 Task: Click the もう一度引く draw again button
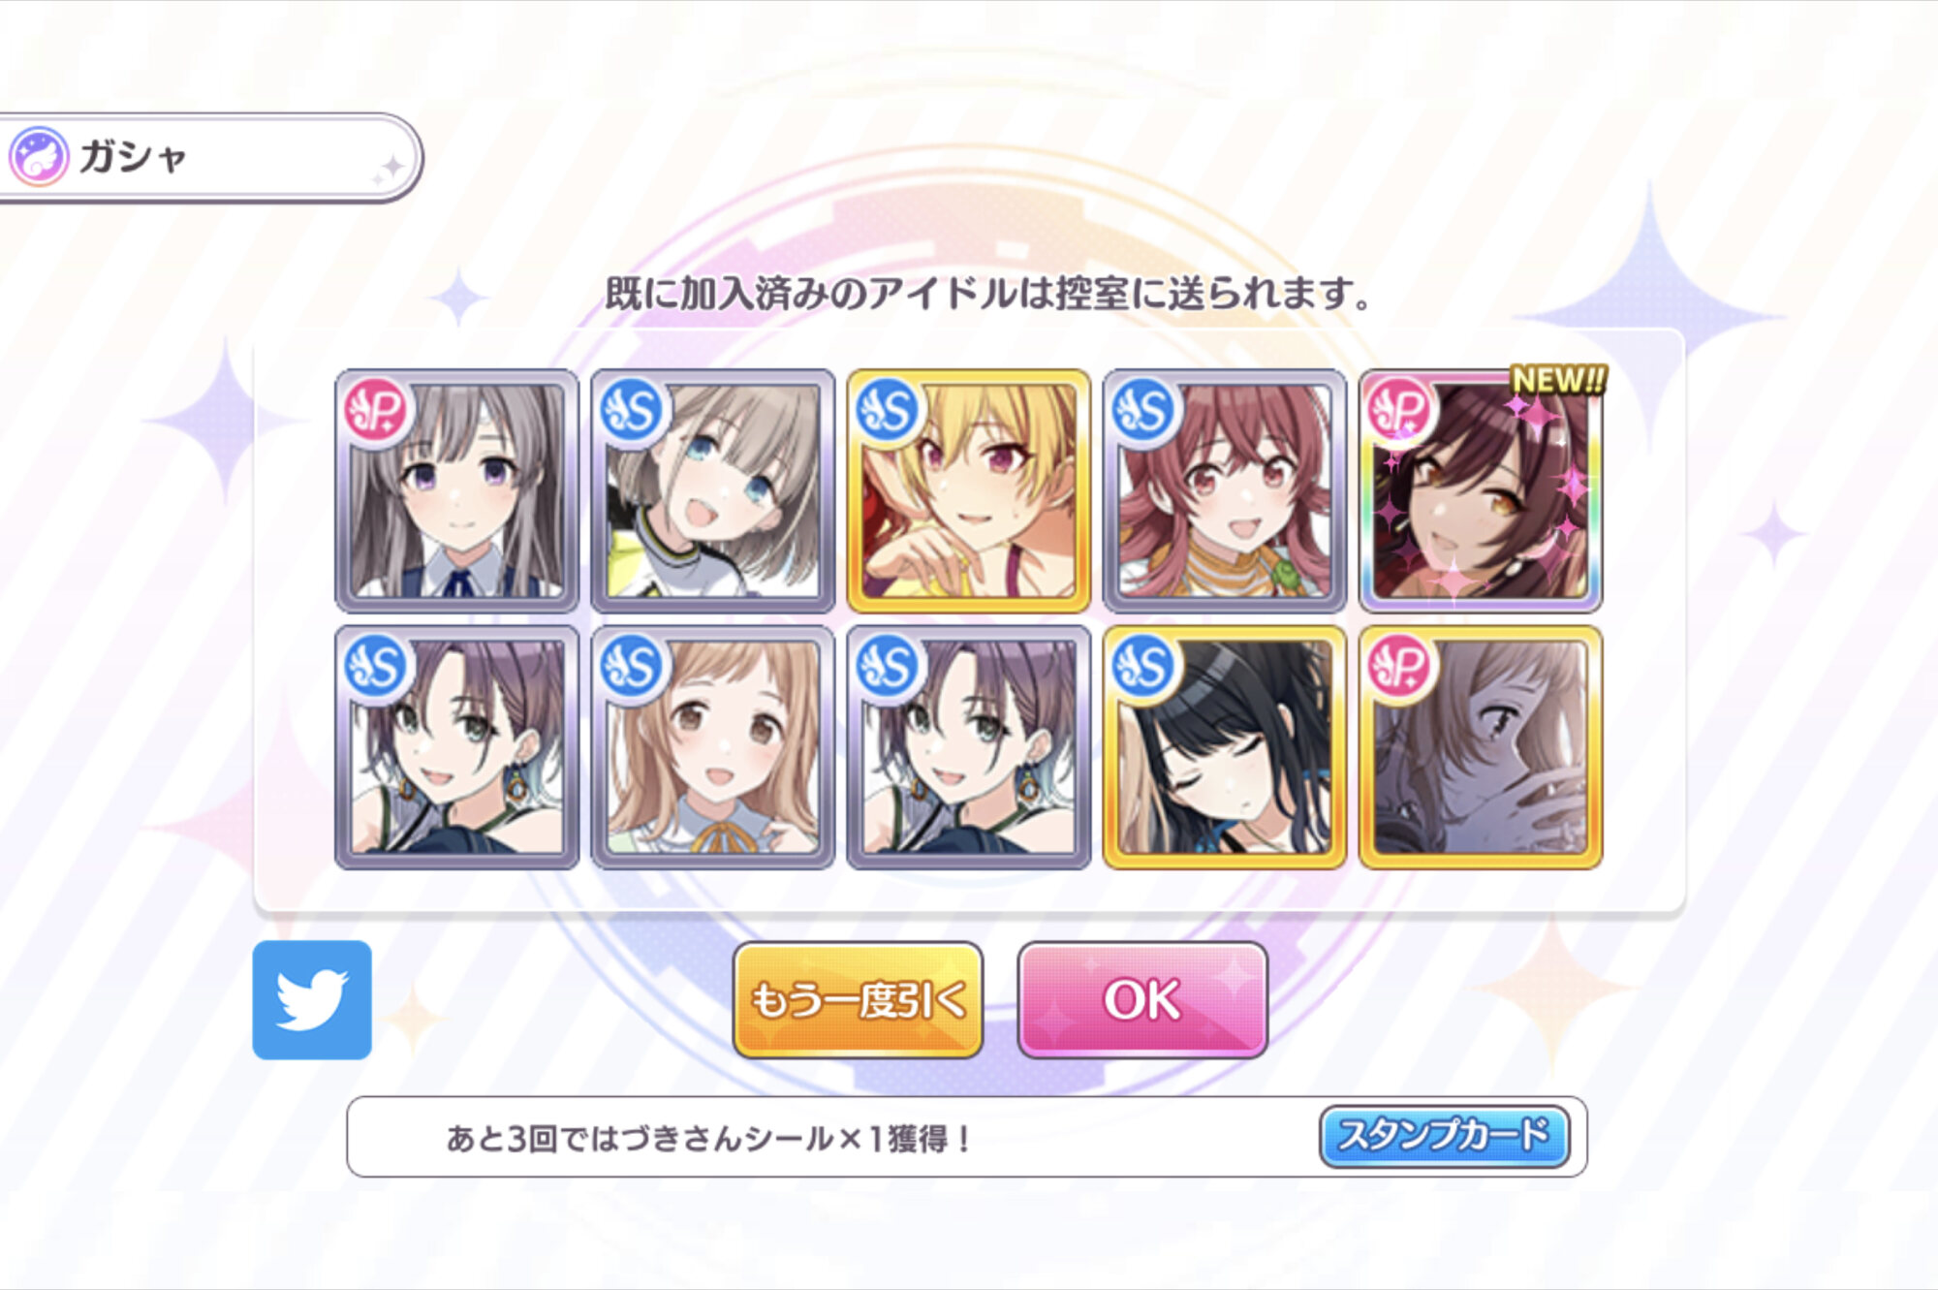(858, 999)
